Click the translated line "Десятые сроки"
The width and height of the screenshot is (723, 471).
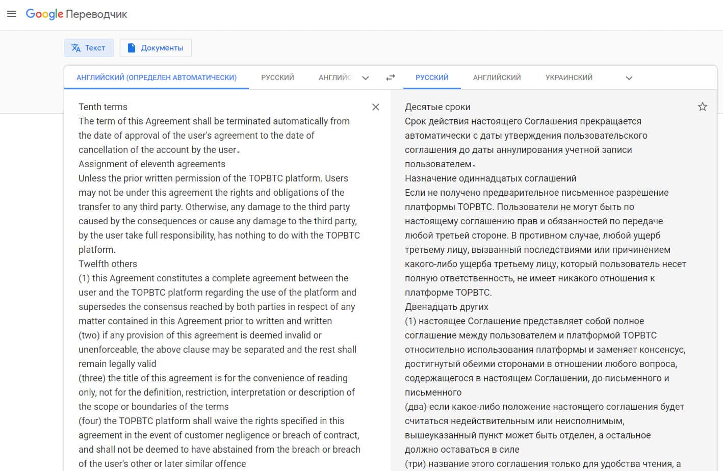pyautogui.click(x=437, y=107)
